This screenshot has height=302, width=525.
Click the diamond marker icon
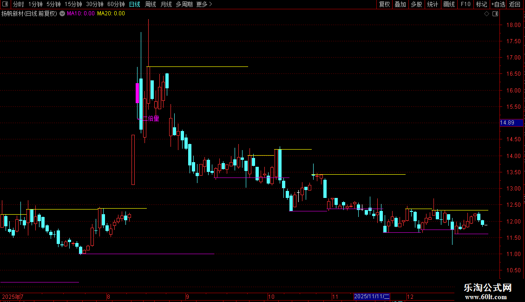tap(487, 14)
